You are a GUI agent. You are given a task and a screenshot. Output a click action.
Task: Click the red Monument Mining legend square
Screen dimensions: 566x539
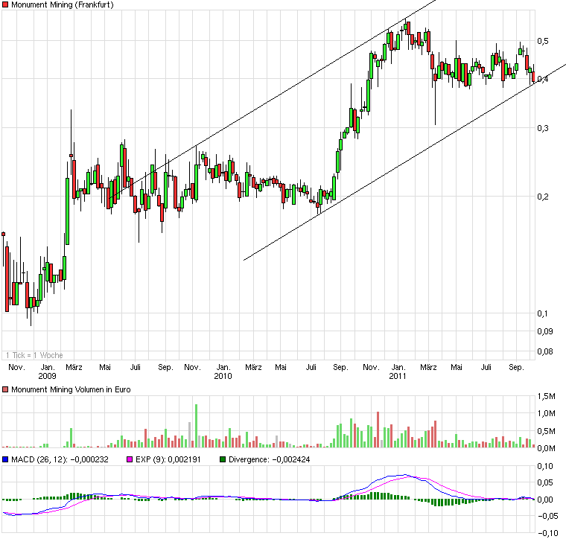[5, 4]
